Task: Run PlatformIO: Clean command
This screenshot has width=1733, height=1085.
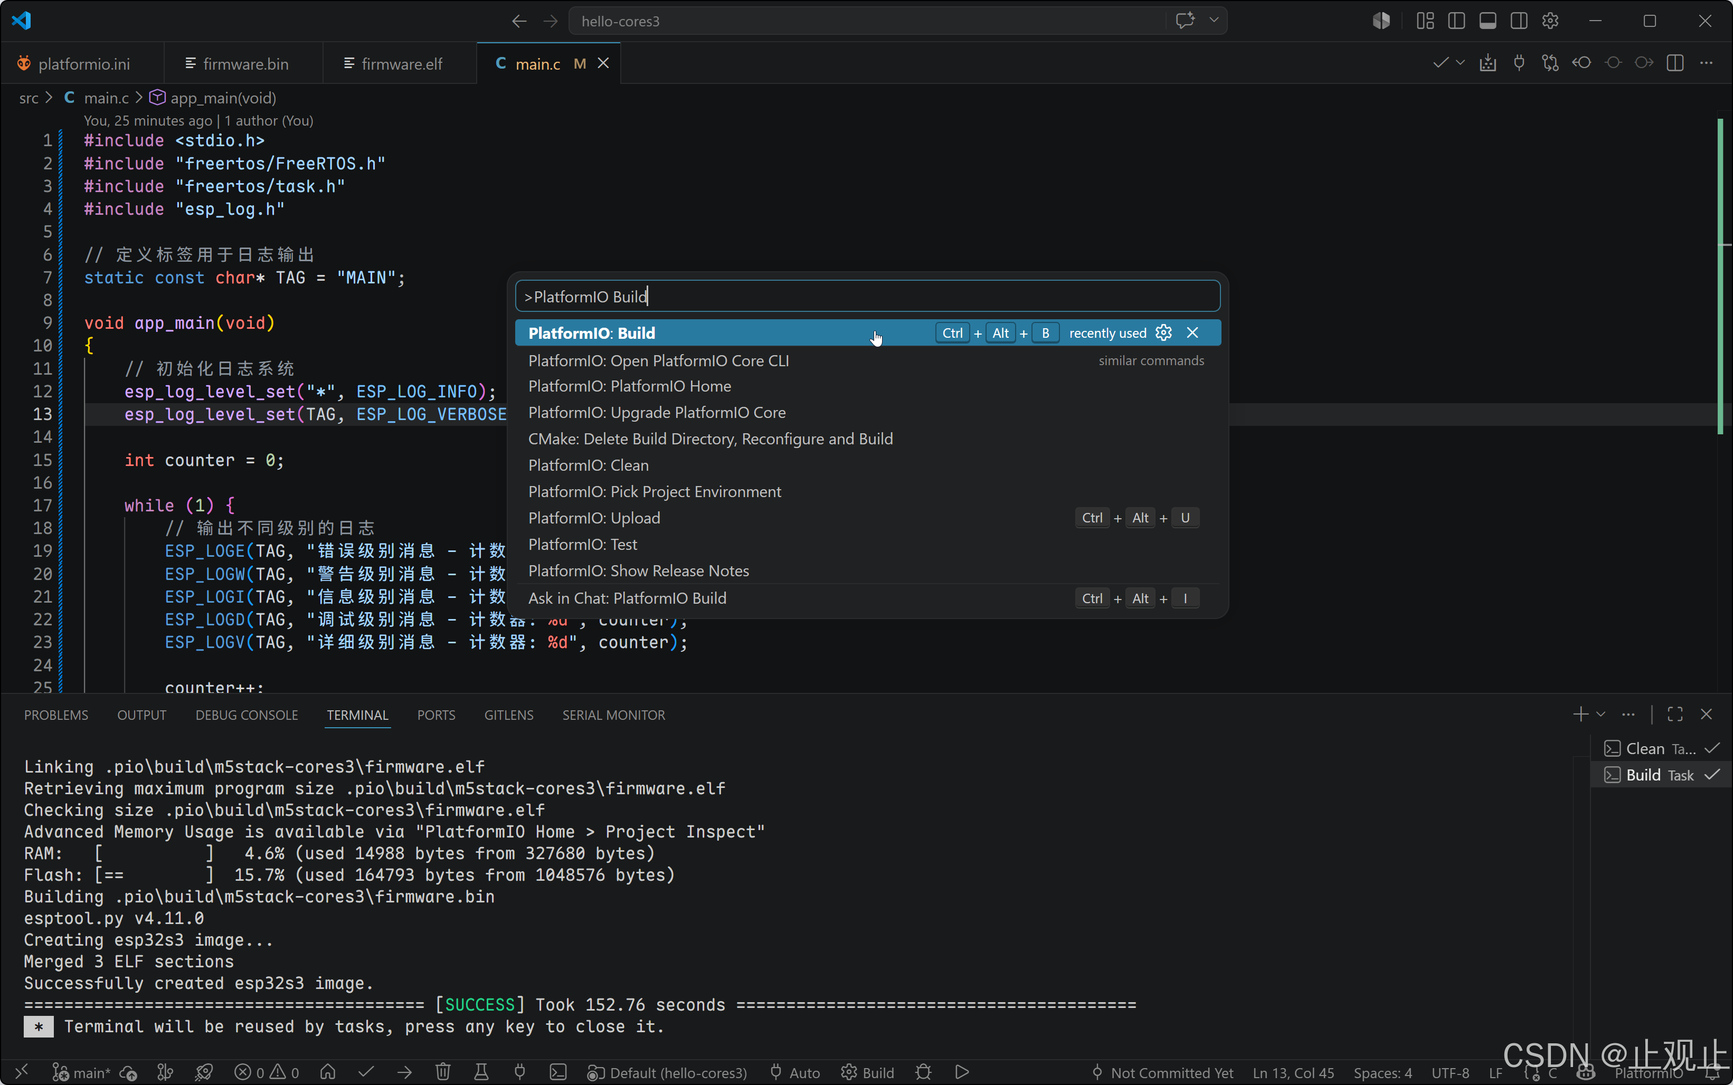Action: [x=868, y=465]
